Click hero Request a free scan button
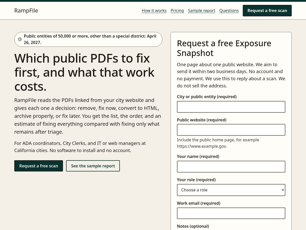Screen dimensions: 306x230 coord(39,166)
